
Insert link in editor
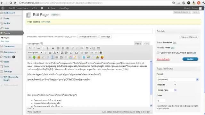point(73,48)
